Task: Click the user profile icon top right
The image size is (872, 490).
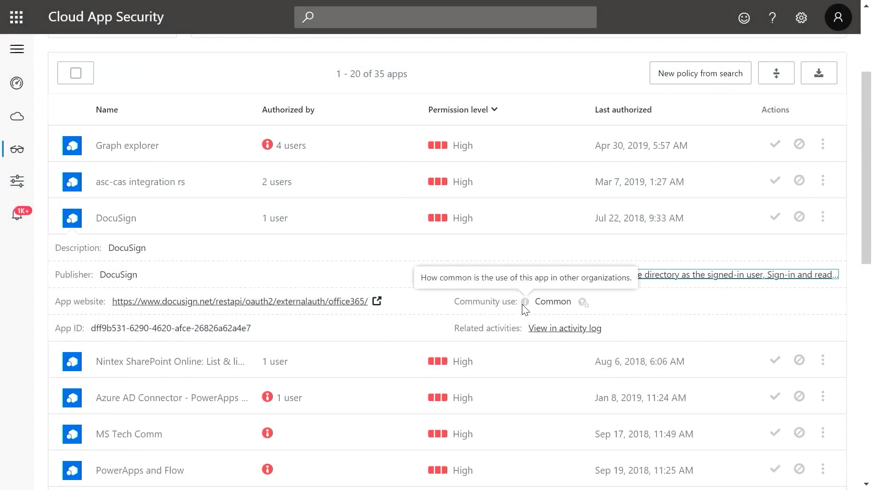Action: [x=838, y=17]
